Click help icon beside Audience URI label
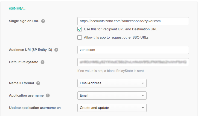 point(56,50)
